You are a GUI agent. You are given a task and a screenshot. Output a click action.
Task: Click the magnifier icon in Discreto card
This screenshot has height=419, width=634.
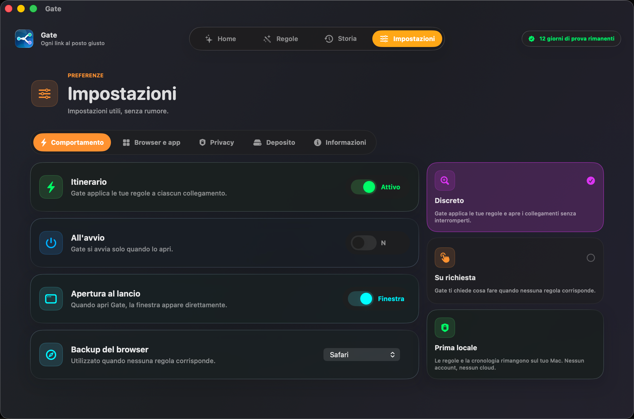445,180
